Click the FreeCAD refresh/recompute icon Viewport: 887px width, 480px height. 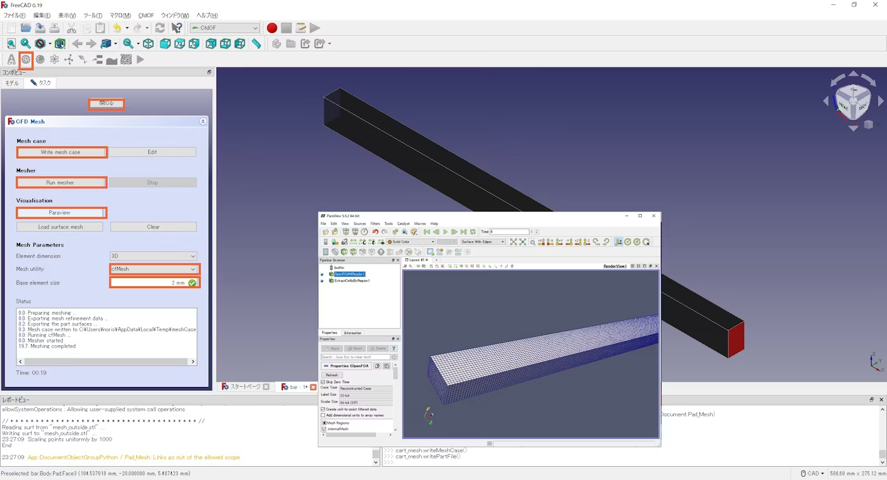pyautogui.click(x=160, y=28)
